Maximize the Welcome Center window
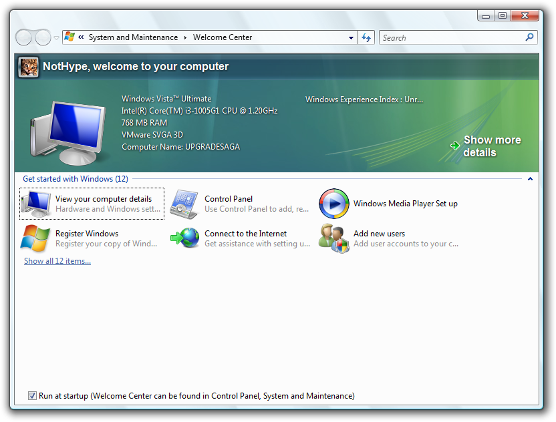This screenshot has height=422, width=556. 503,15
